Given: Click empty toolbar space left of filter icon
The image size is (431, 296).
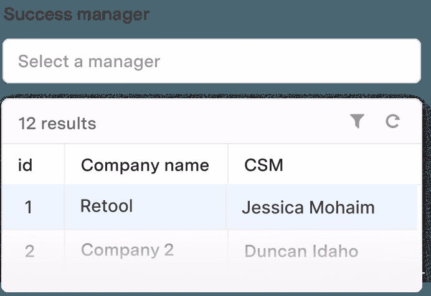Looking at the screenshot, I should [249, 123].
